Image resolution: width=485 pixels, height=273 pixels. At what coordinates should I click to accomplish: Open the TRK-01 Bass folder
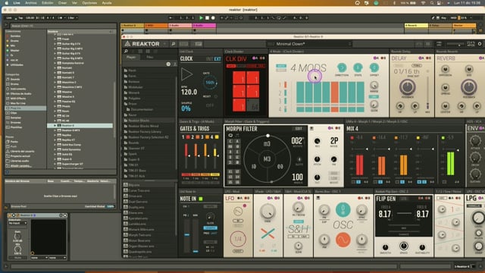click(x=136, y=171)
